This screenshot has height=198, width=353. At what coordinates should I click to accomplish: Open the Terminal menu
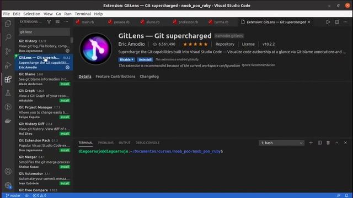pyautogui.click(x=83, y=14)
